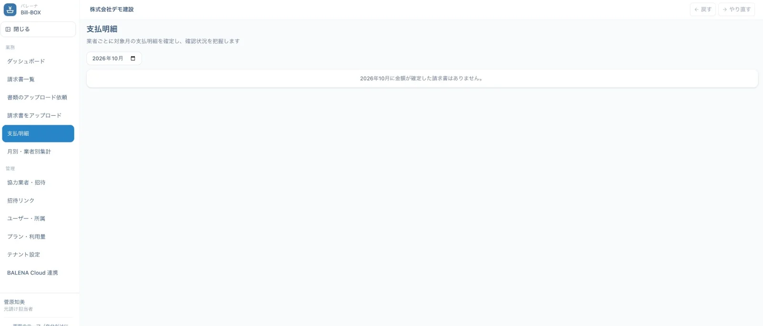Open ダッシュボード in the sidebar
Screen dimensions: 763x326
(x=38, y=61)
